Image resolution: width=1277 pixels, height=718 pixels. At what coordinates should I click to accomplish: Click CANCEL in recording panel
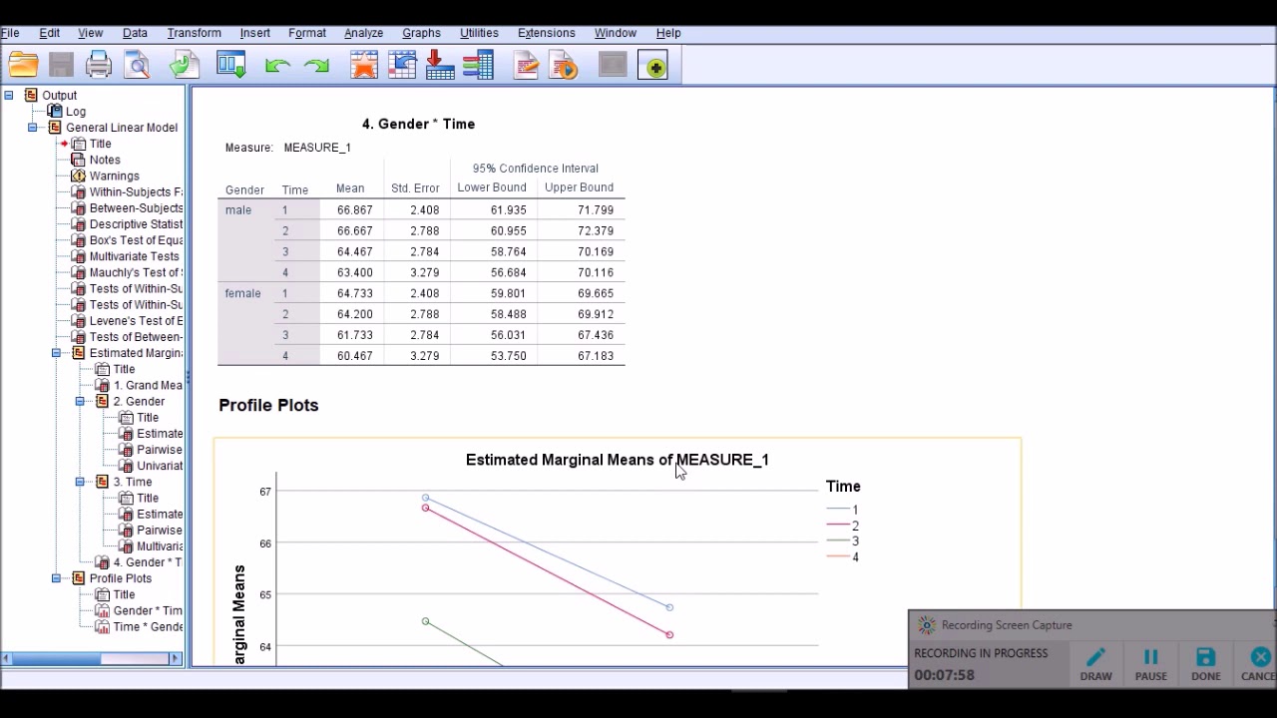(x=1259, y=664)
